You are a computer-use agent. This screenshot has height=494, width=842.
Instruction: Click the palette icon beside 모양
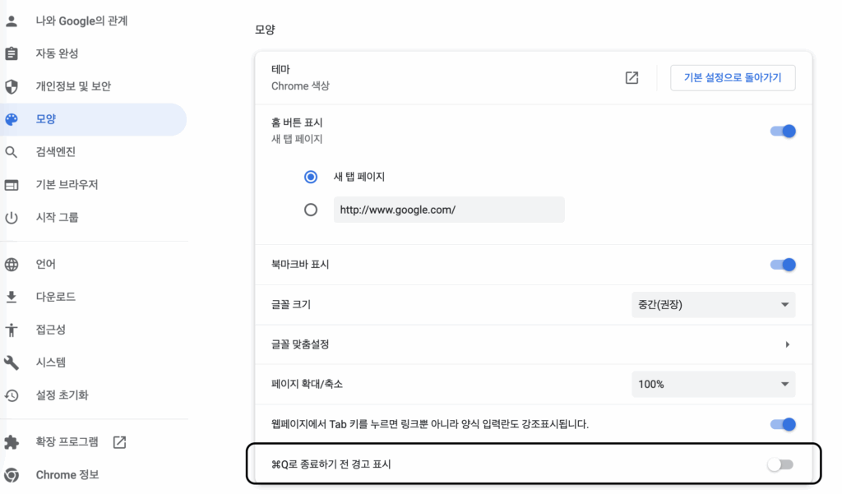[x=12, y=119]
